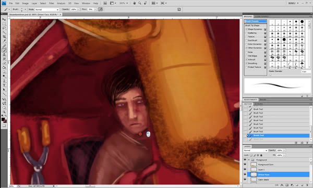This screenshot has height=188, width=313.
Task: Delete the selected layer with trash icon
Action: point(307,185)
